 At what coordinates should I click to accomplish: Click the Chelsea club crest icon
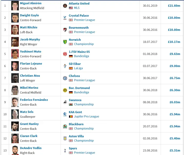pos(65,78)
